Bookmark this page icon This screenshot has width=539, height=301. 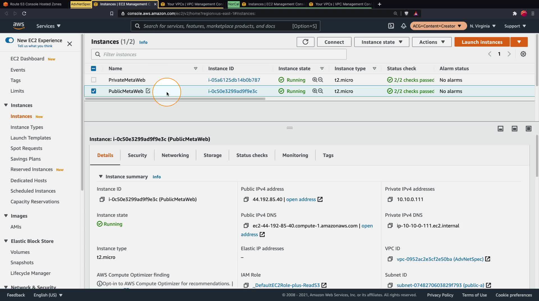pos(112,13)
